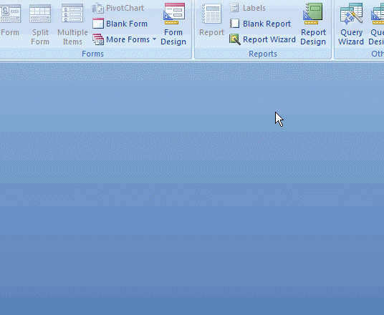This screenshot has height=315, width=384.
Task: Click the Form icon in Forms group
Action: click(10, 14)
